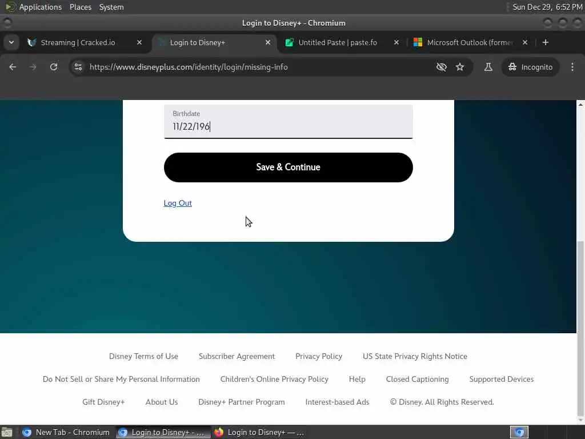Open the Supported Devices link
The image size is (585, 439).
pos(502,379)
